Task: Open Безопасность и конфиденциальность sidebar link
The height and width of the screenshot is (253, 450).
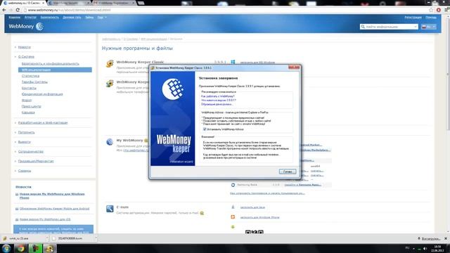Action: (x=50, y=64)
